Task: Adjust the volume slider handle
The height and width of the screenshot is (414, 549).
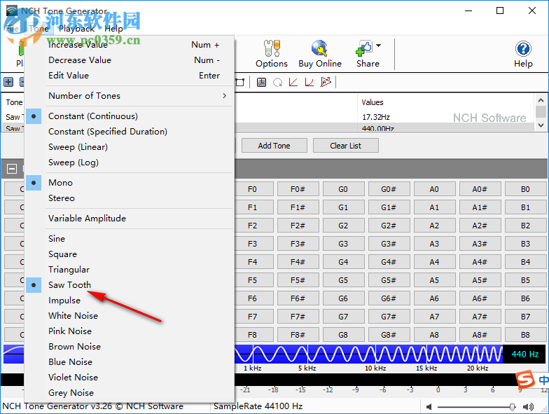Action: coord(513,406)
